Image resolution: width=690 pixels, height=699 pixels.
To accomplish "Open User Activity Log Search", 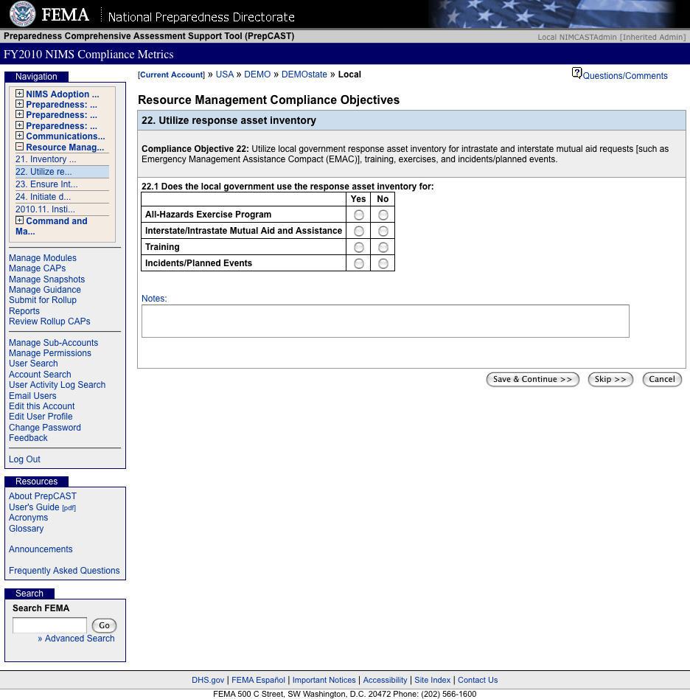I will pyautogui.click(x=57, y=385).
